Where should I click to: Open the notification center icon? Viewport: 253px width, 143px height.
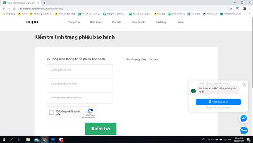pyautogui.click(x=249, y=140)
